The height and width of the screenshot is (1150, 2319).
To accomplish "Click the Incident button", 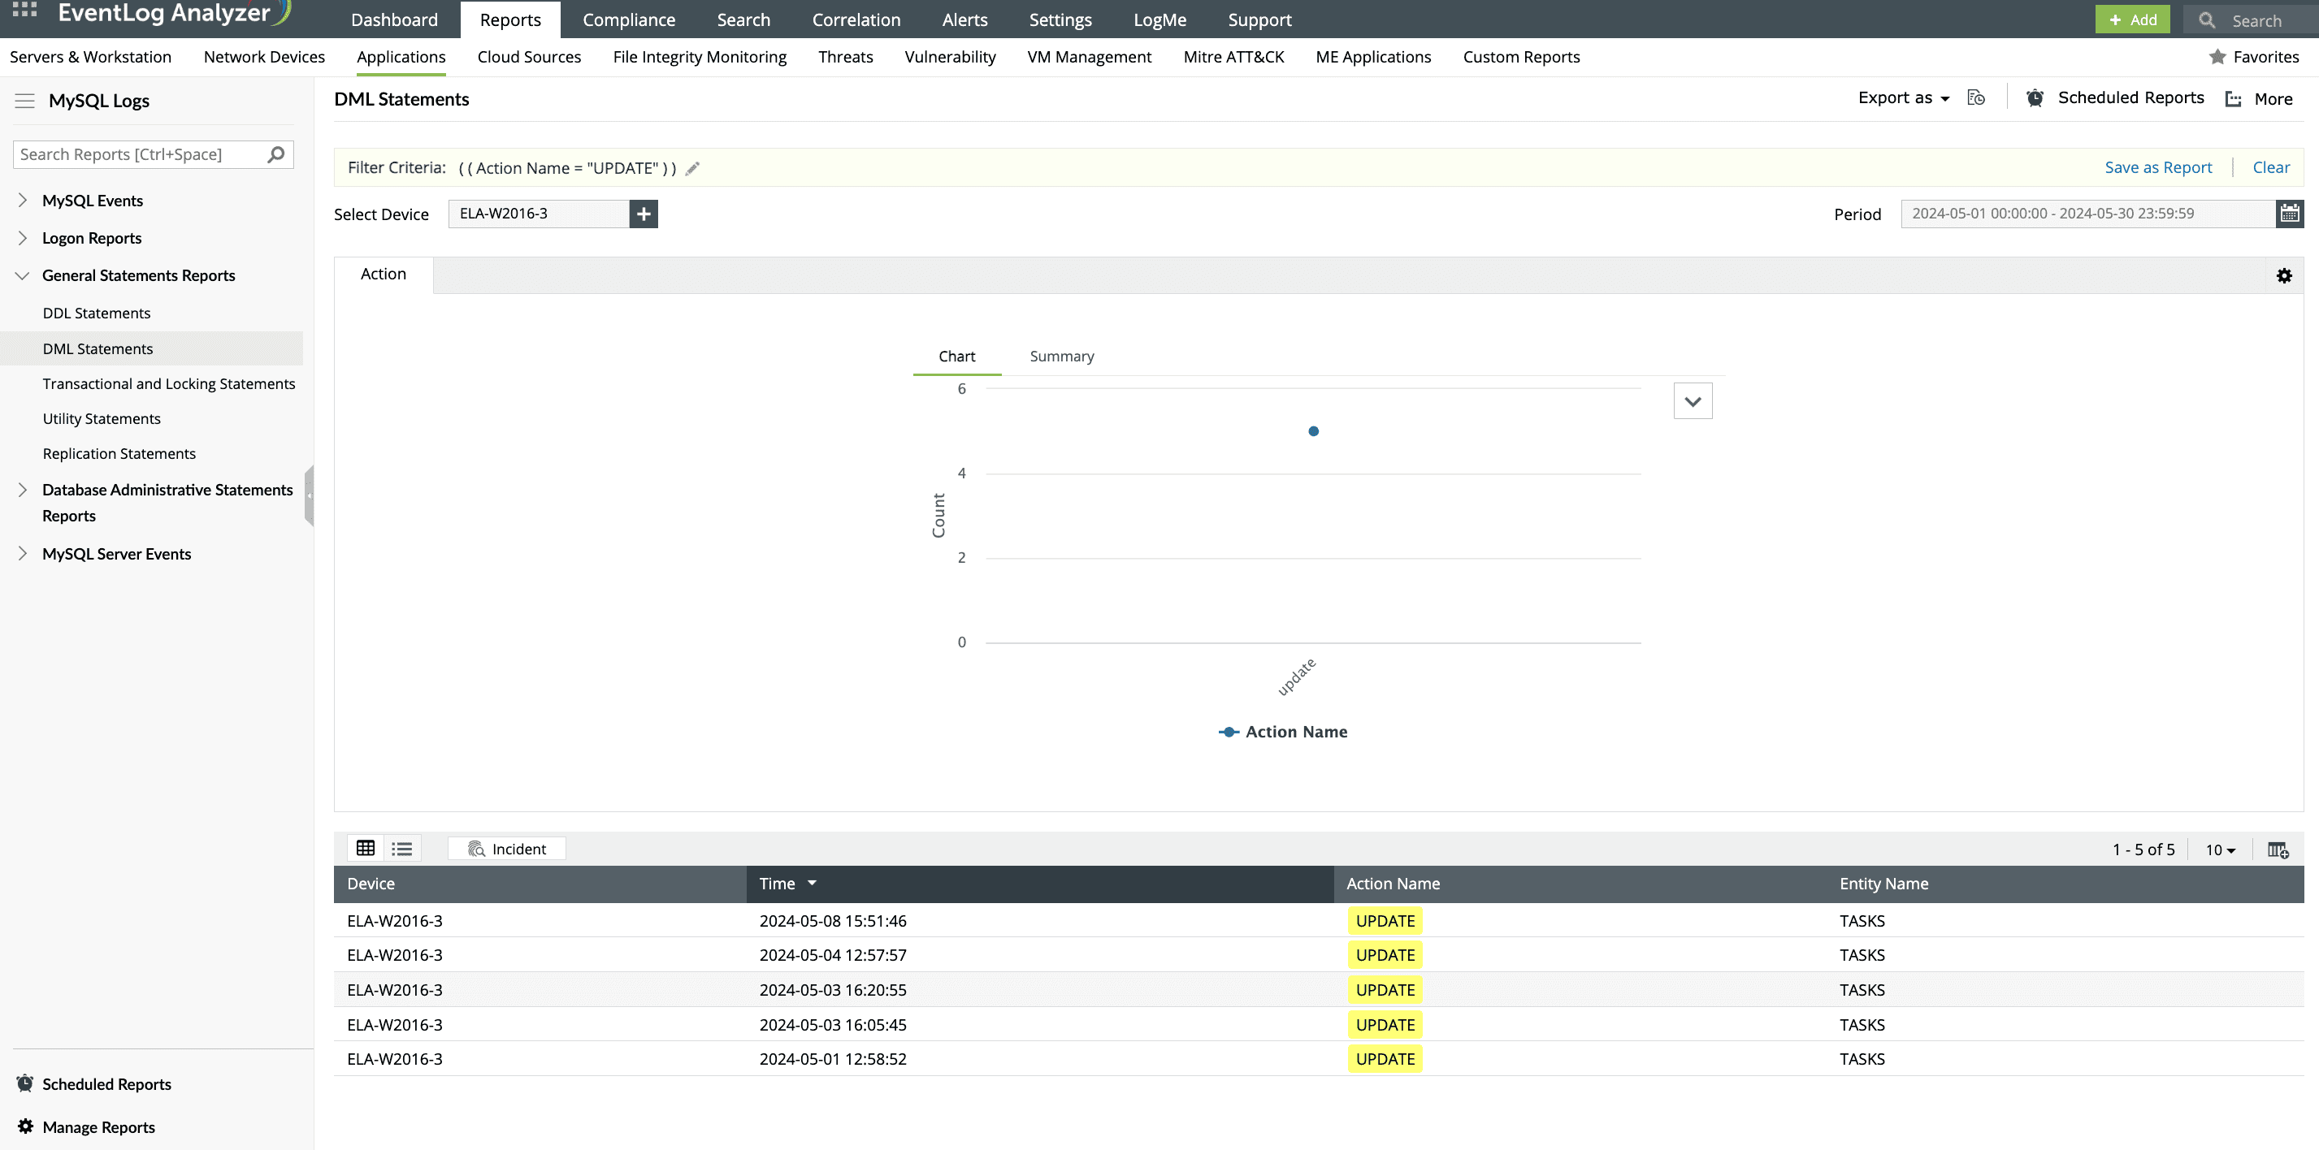I will tap(507, 849).
